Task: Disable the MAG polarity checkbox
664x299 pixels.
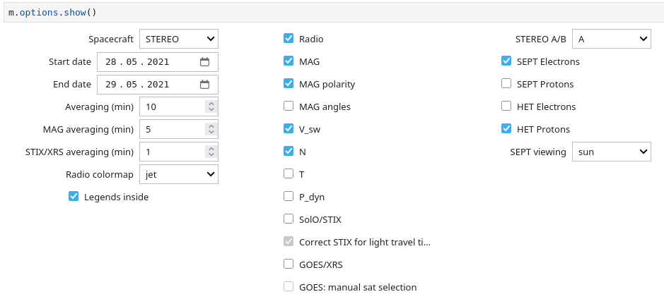Action: point(289,84)
